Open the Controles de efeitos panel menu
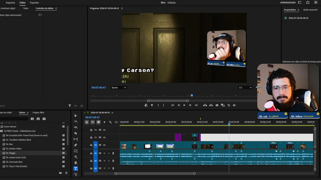 click(56, 8)
